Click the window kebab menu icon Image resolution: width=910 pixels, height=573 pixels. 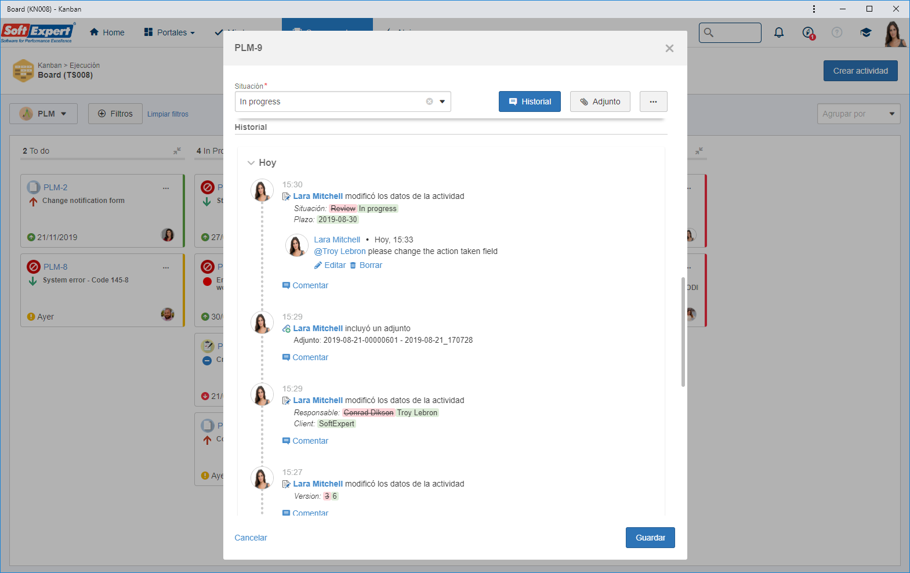814,9
